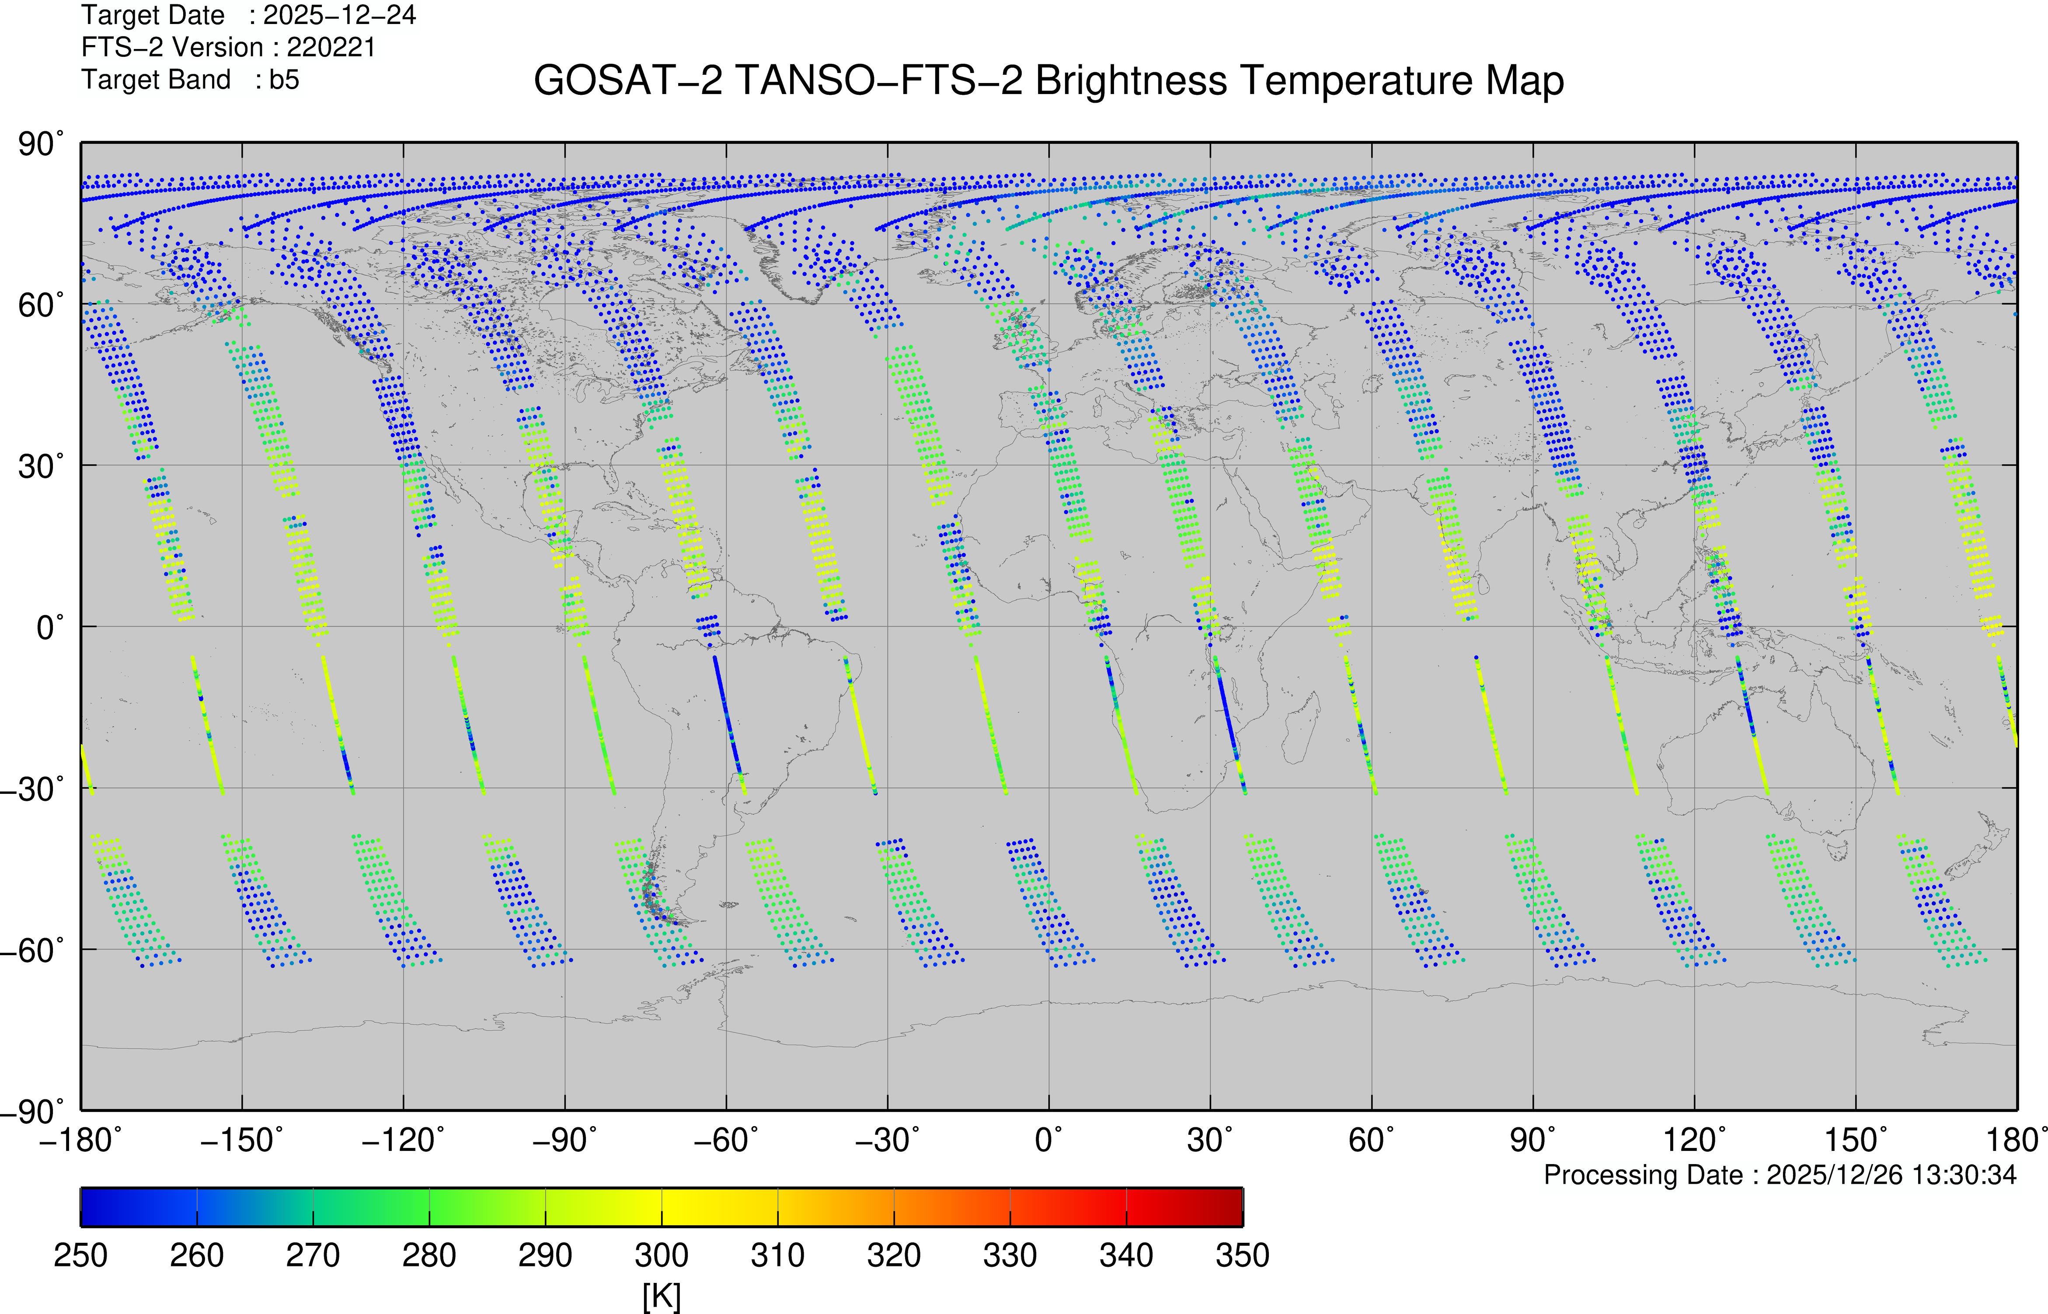2048x1314 pixels.
Task: Click the 120° longitude axis label
Action: pyautogui.click(x=1693, y=1140)
